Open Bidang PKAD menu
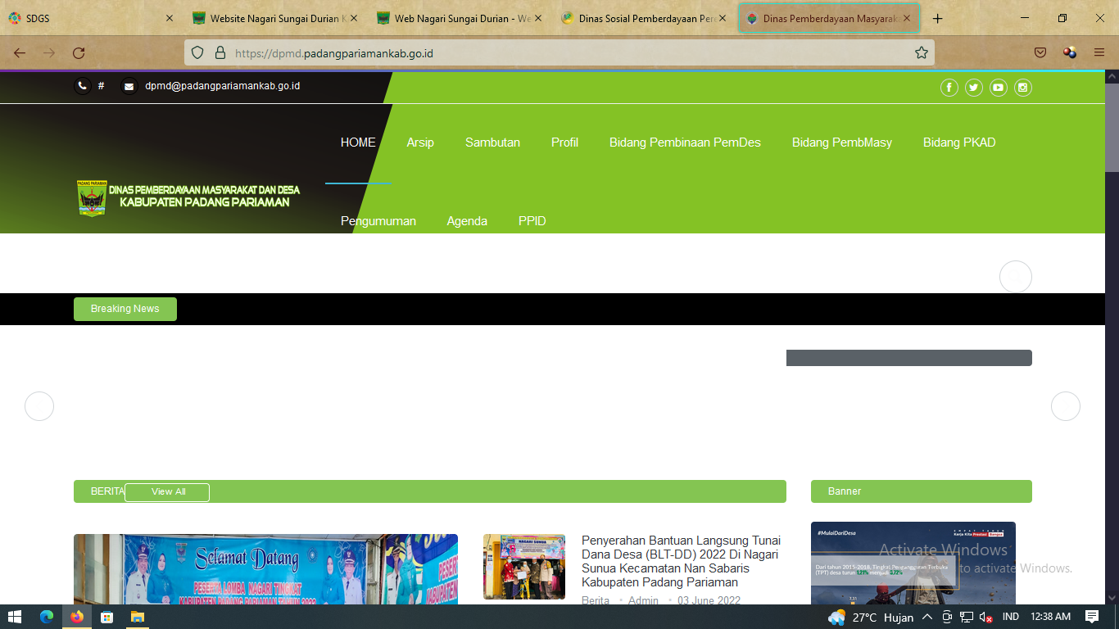Viewport: 1119px width, 629px height. 959,143
